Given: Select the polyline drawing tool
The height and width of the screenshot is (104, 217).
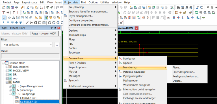Looking at the screenshot, I should point(31,23).
